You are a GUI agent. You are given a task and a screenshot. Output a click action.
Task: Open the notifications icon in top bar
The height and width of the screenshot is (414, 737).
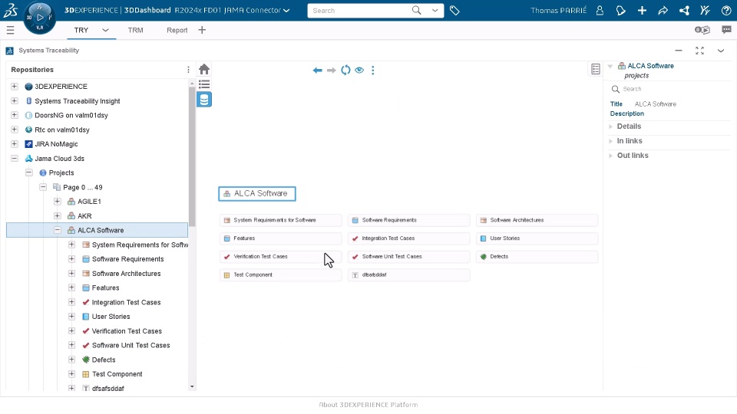(621, 10)
